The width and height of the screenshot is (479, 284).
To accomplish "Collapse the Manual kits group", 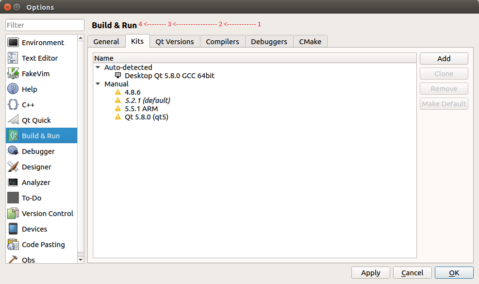I will tap(98, 84).
